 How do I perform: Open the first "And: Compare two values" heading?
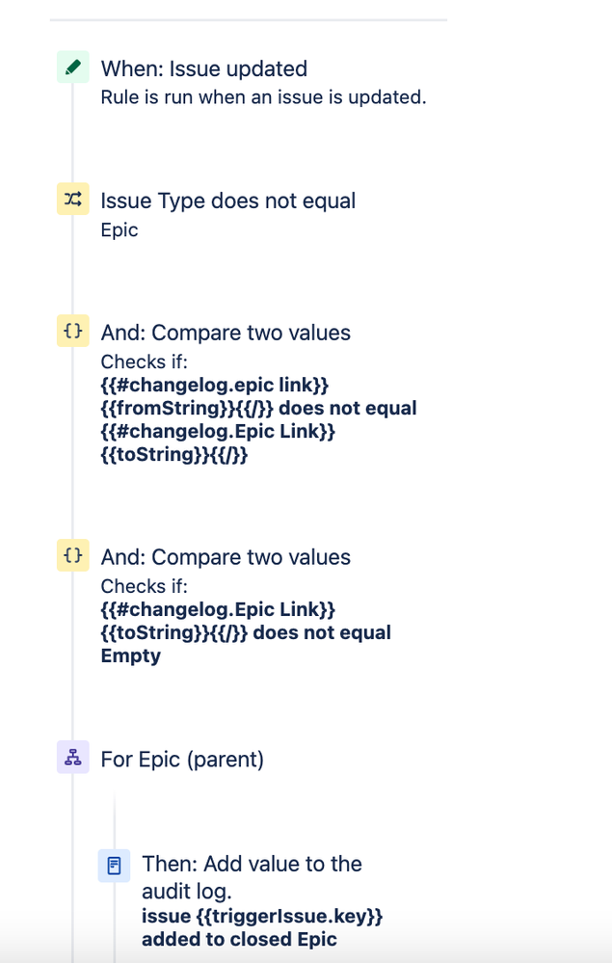[x=226, y=333]
